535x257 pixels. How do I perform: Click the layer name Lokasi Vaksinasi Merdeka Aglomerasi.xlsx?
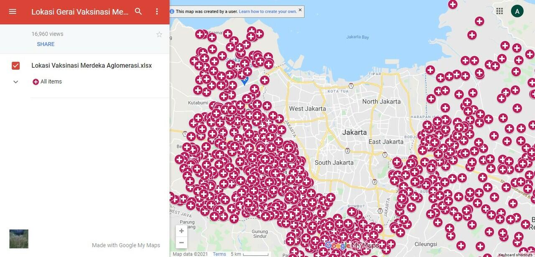click(92, 66)
